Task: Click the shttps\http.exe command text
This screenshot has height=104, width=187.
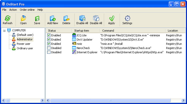Action: 132,52
